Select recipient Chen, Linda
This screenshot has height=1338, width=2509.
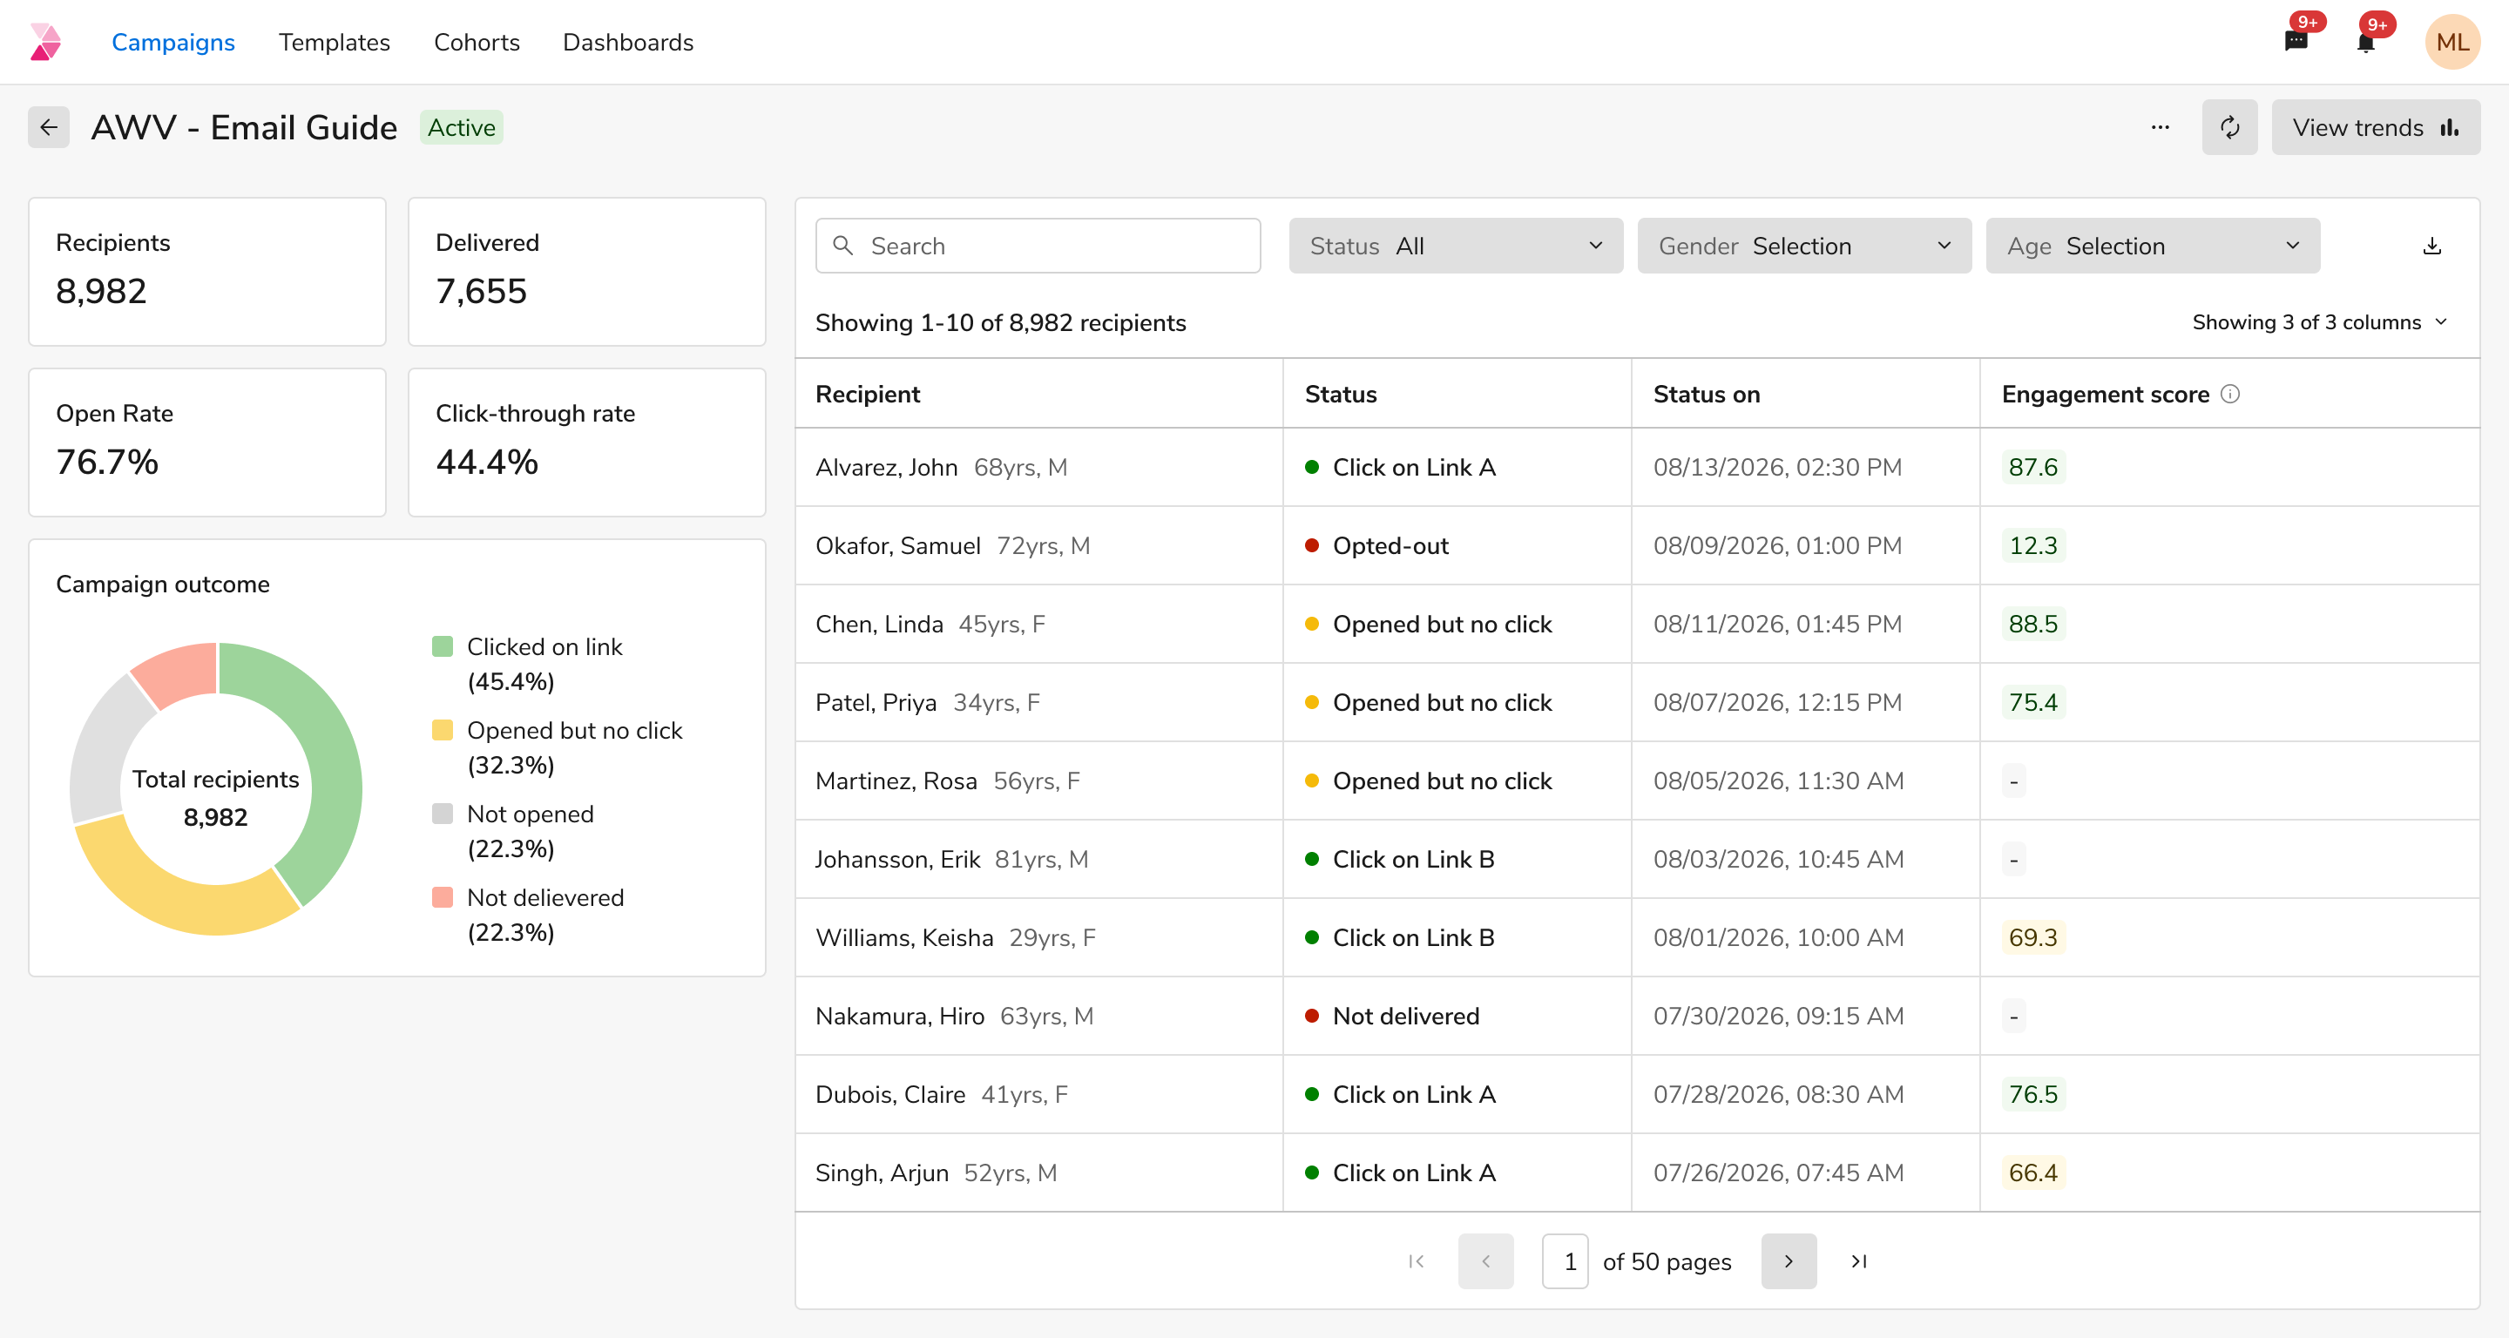click(x=880, y=625)
